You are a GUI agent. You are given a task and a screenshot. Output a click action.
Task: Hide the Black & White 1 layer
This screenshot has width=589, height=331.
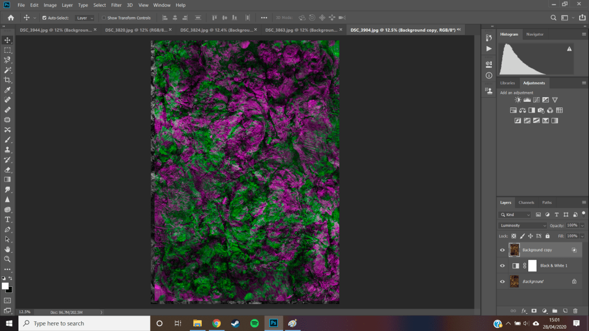502,265
